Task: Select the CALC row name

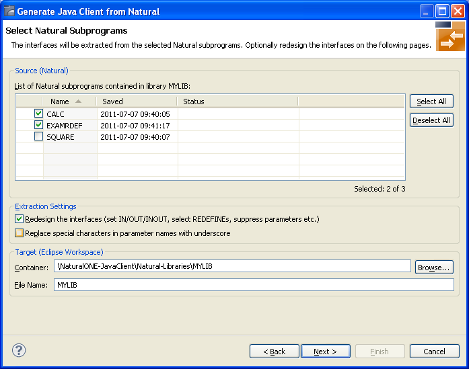Action: [x=55, y=114]
